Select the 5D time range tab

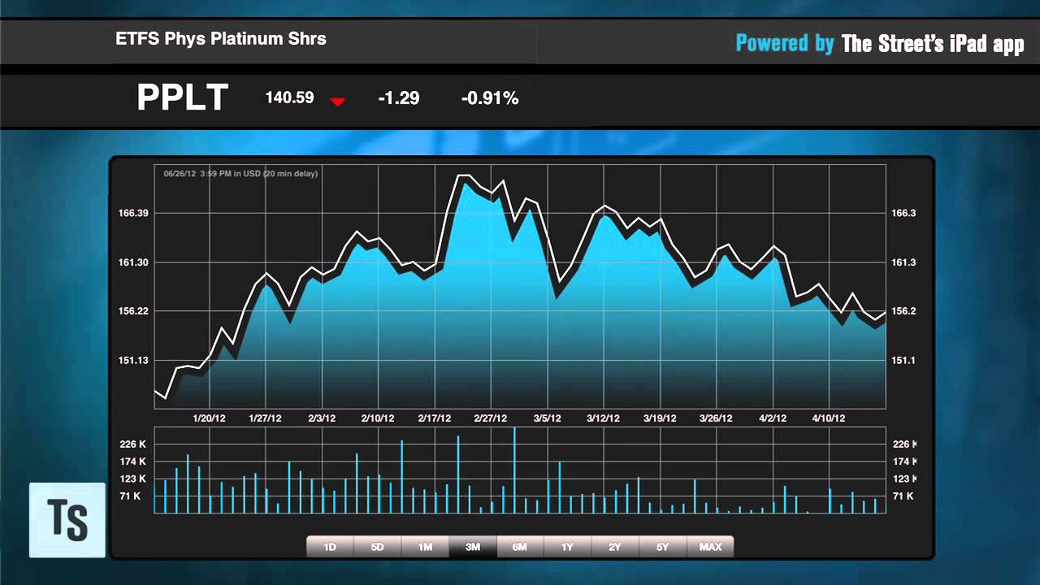[378, 547]
